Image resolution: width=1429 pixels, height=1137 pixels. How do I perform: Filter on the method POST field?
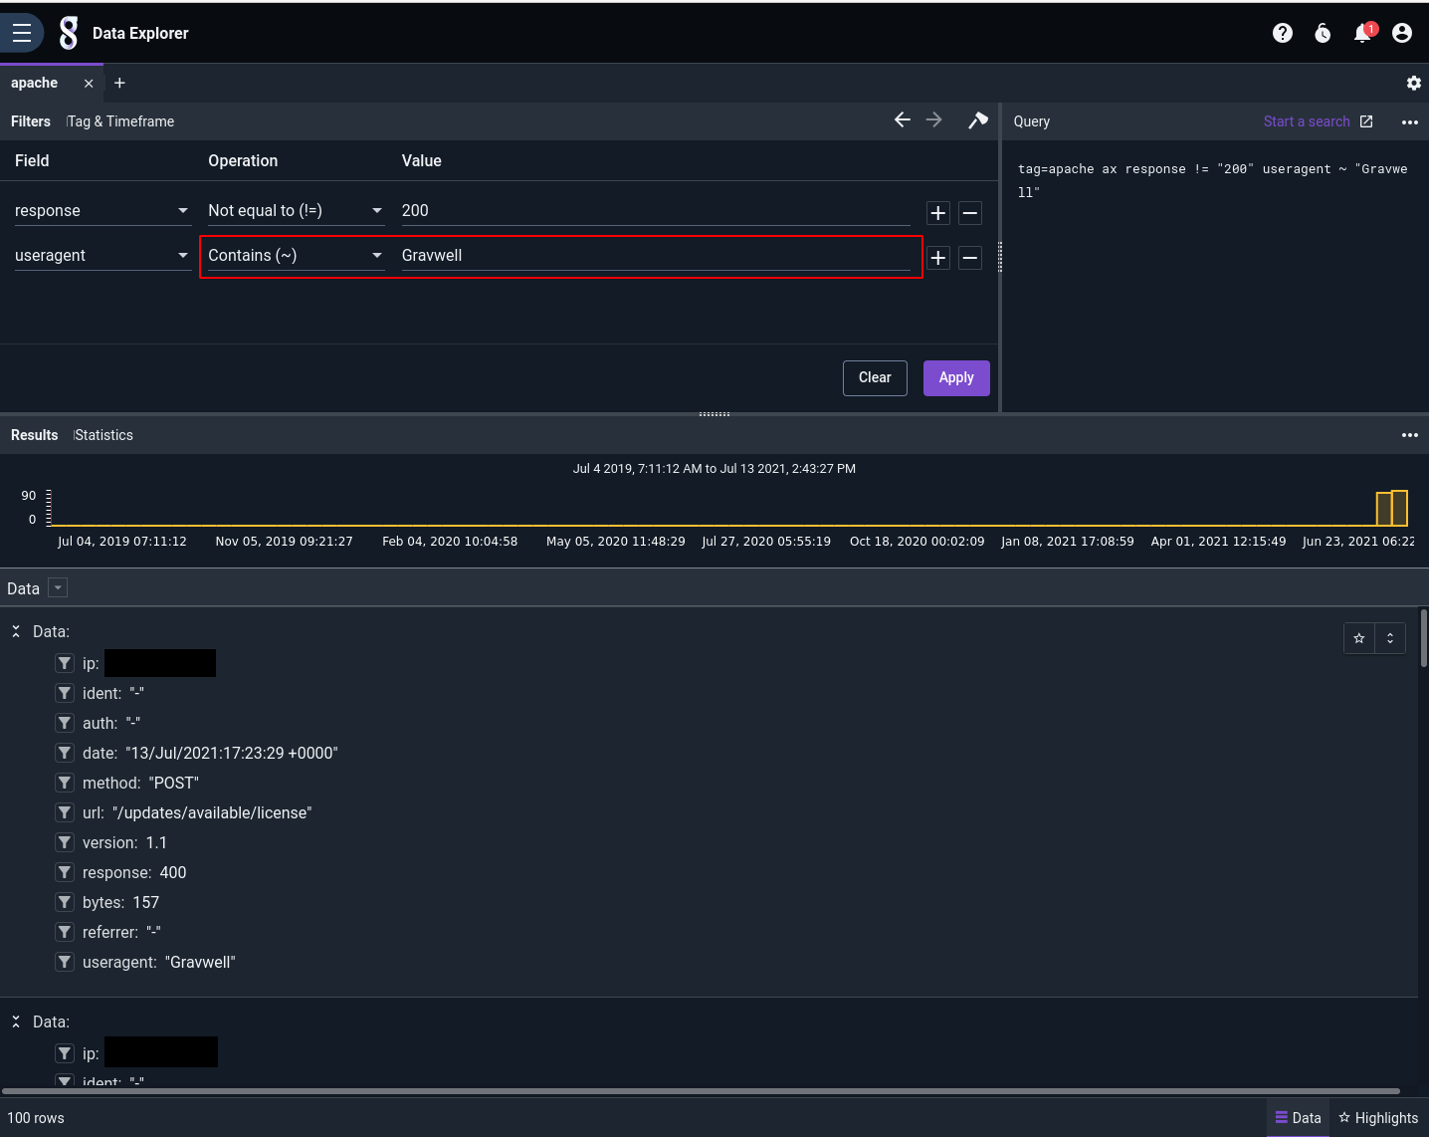[65, 783]
